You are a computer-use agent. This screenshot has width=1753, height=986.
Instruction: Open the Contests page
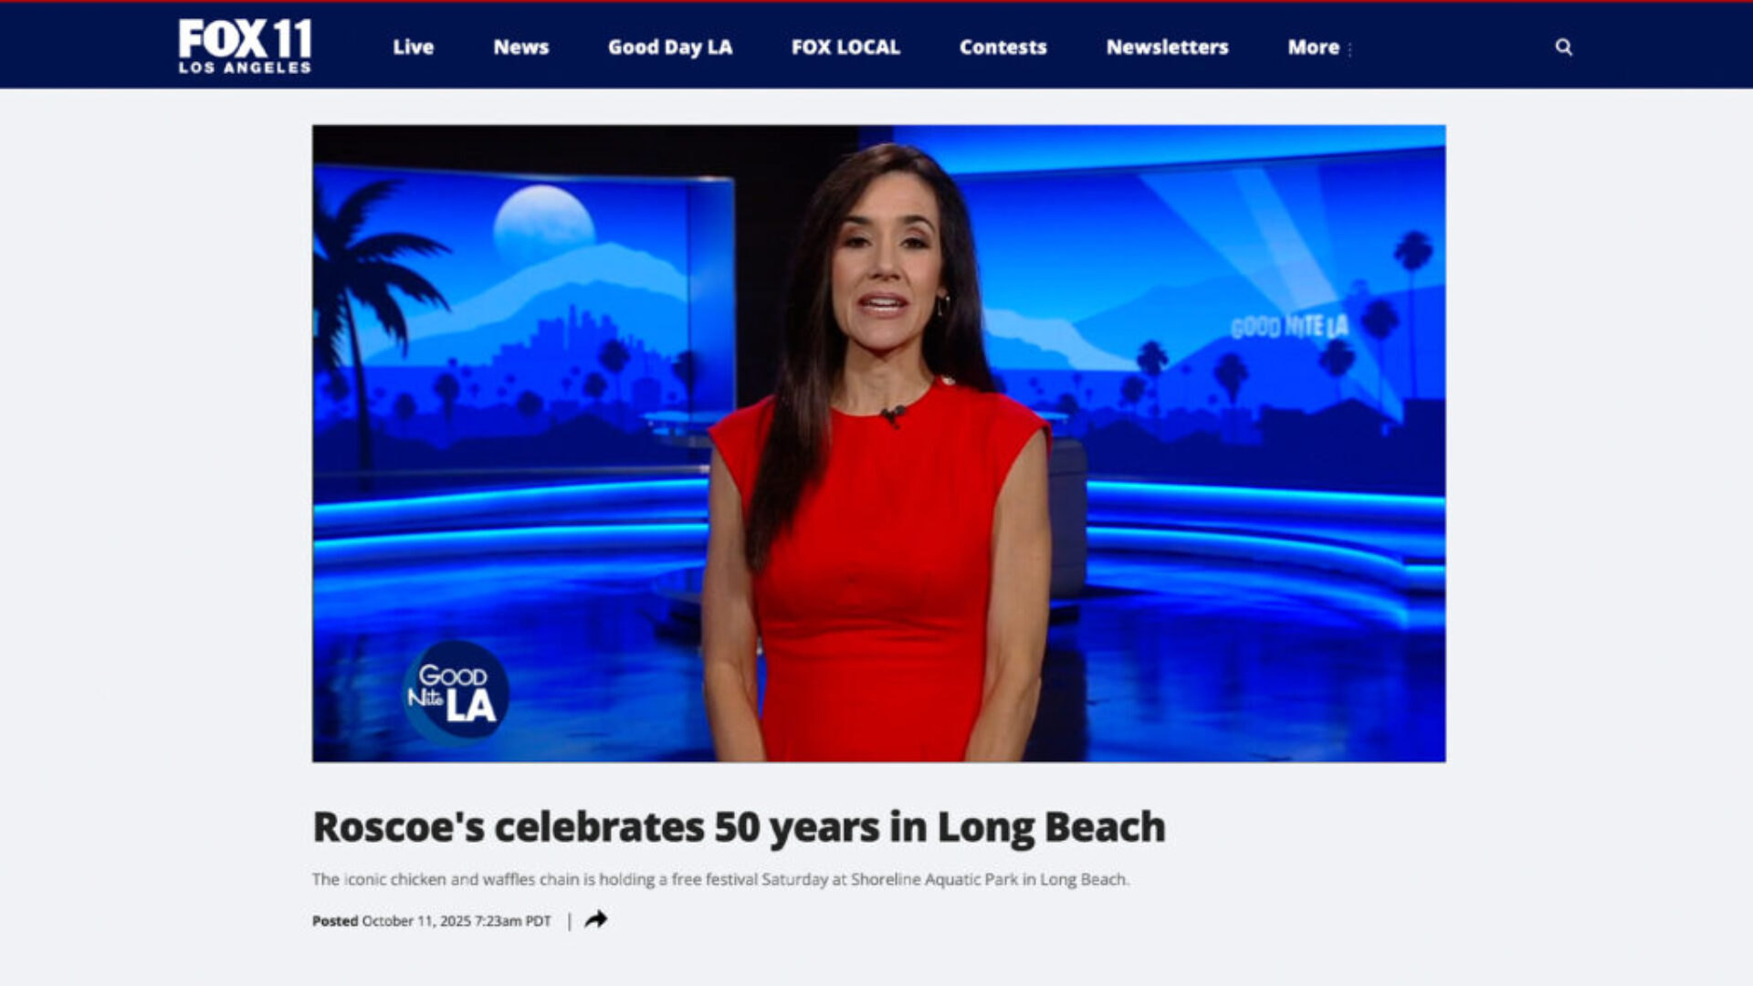pos(1002,47)
